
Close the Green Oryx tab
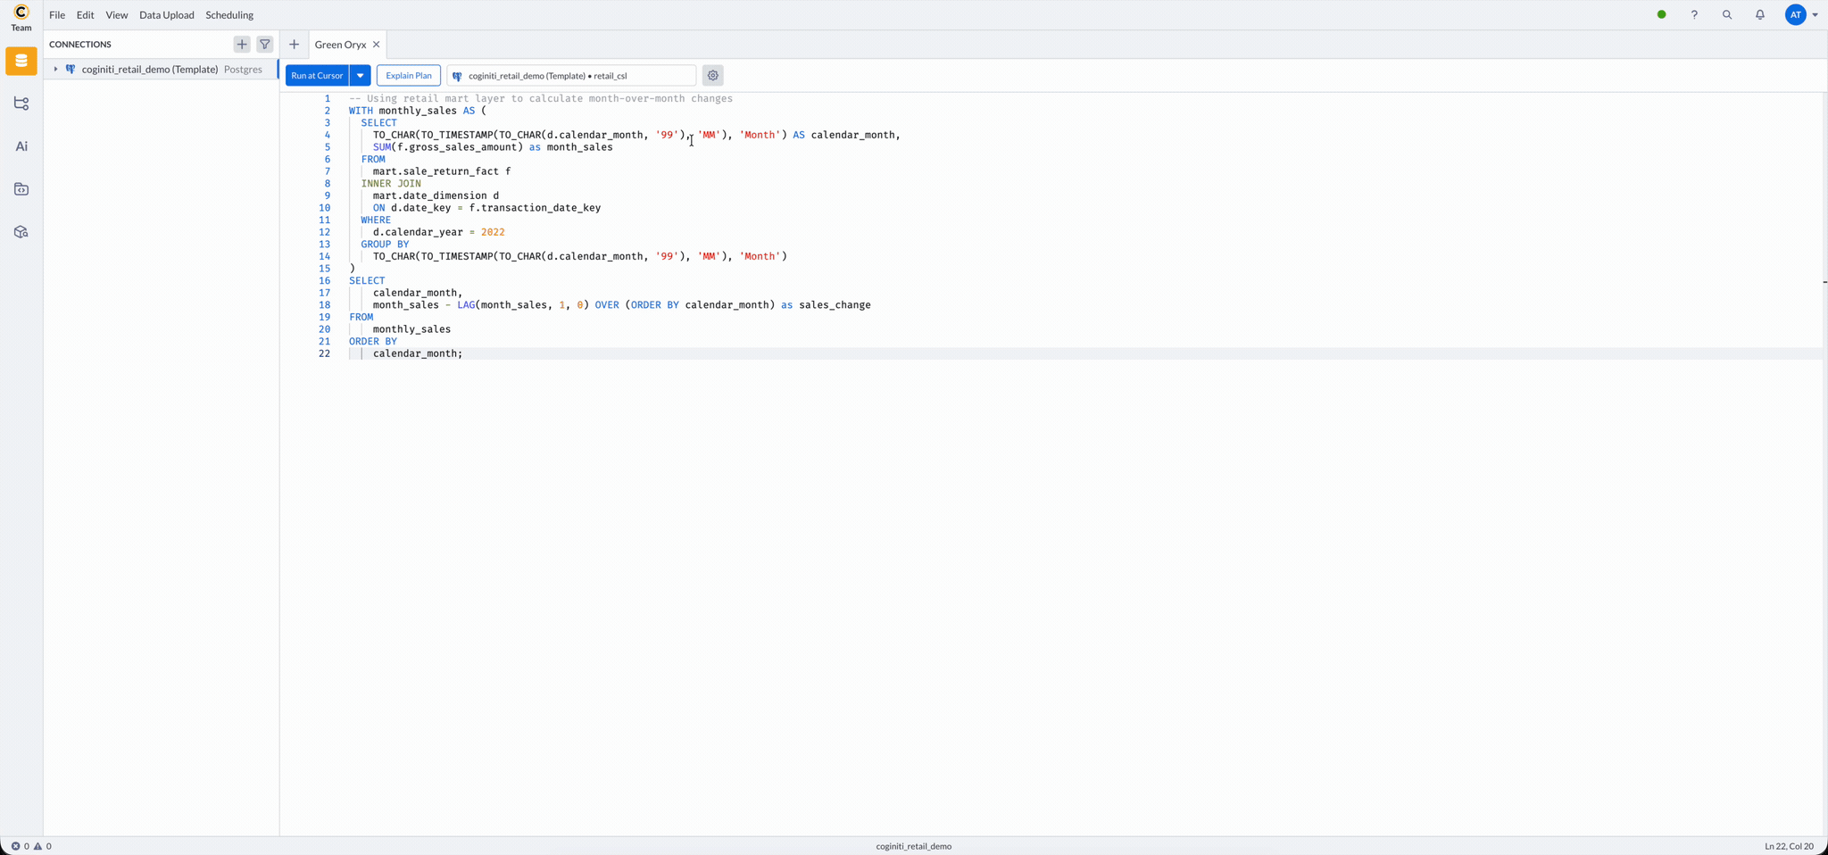point(377,45)
